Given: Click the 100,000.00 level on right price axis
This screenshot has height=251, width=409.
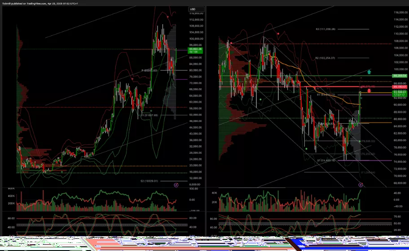Looking at the screenshot, I should pyautogui.click(x=400, y=69).
